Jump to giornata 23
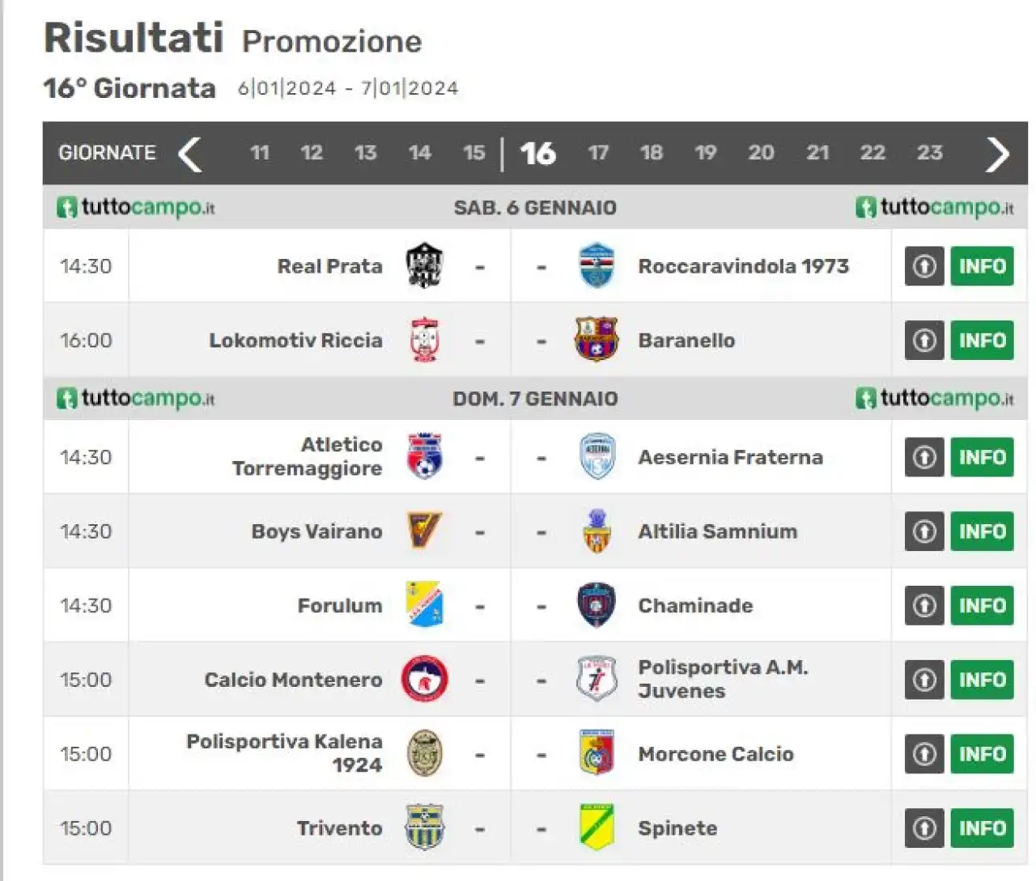The image size is (1036, 881). click(x=929, y=153)
